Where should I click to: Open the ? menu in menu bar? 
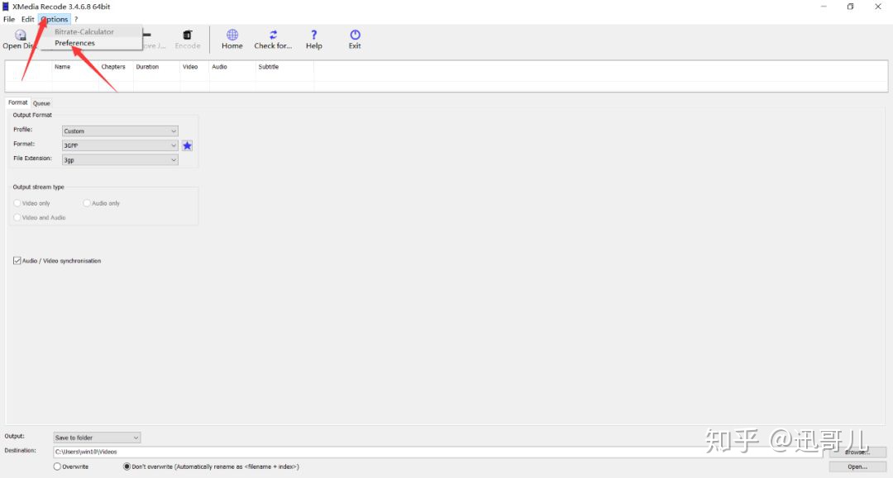point(76,19)
